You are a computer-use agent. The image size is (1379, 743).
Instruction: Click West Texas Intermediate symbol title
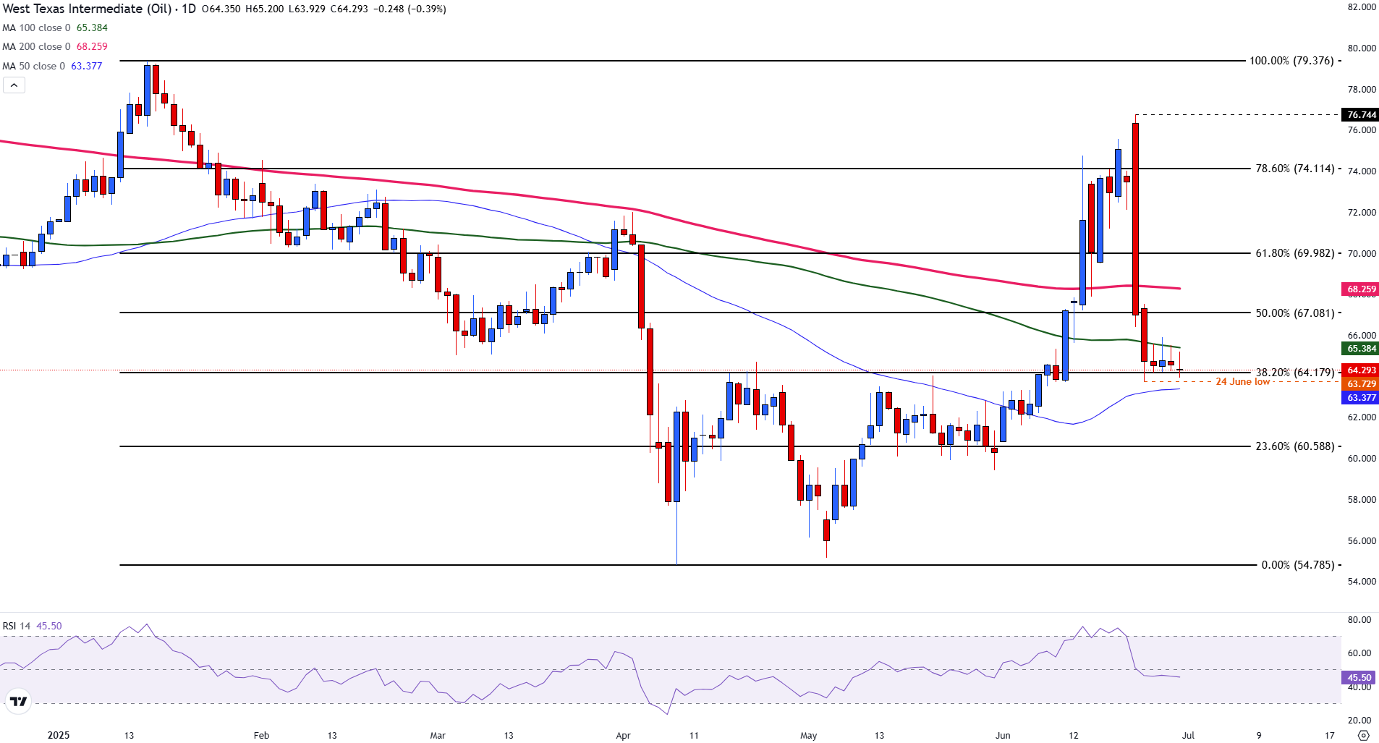coord(87,9)
